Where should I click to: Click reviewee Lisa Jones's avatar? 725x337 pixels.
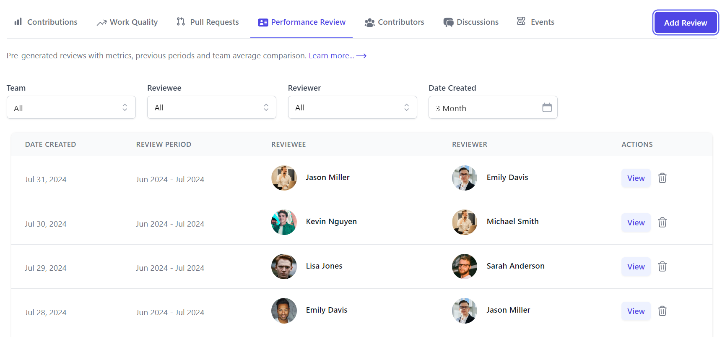(x=284, y=266)
